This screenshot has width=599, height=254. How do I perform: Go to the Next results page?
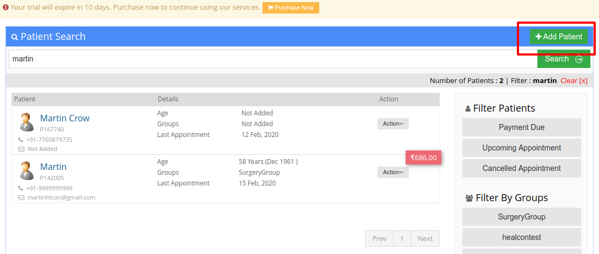click(x=425, y=238)
